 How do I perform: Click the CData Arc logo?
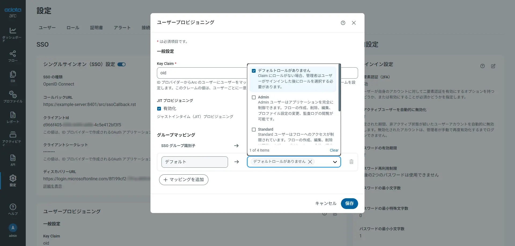tap(13, 13)
